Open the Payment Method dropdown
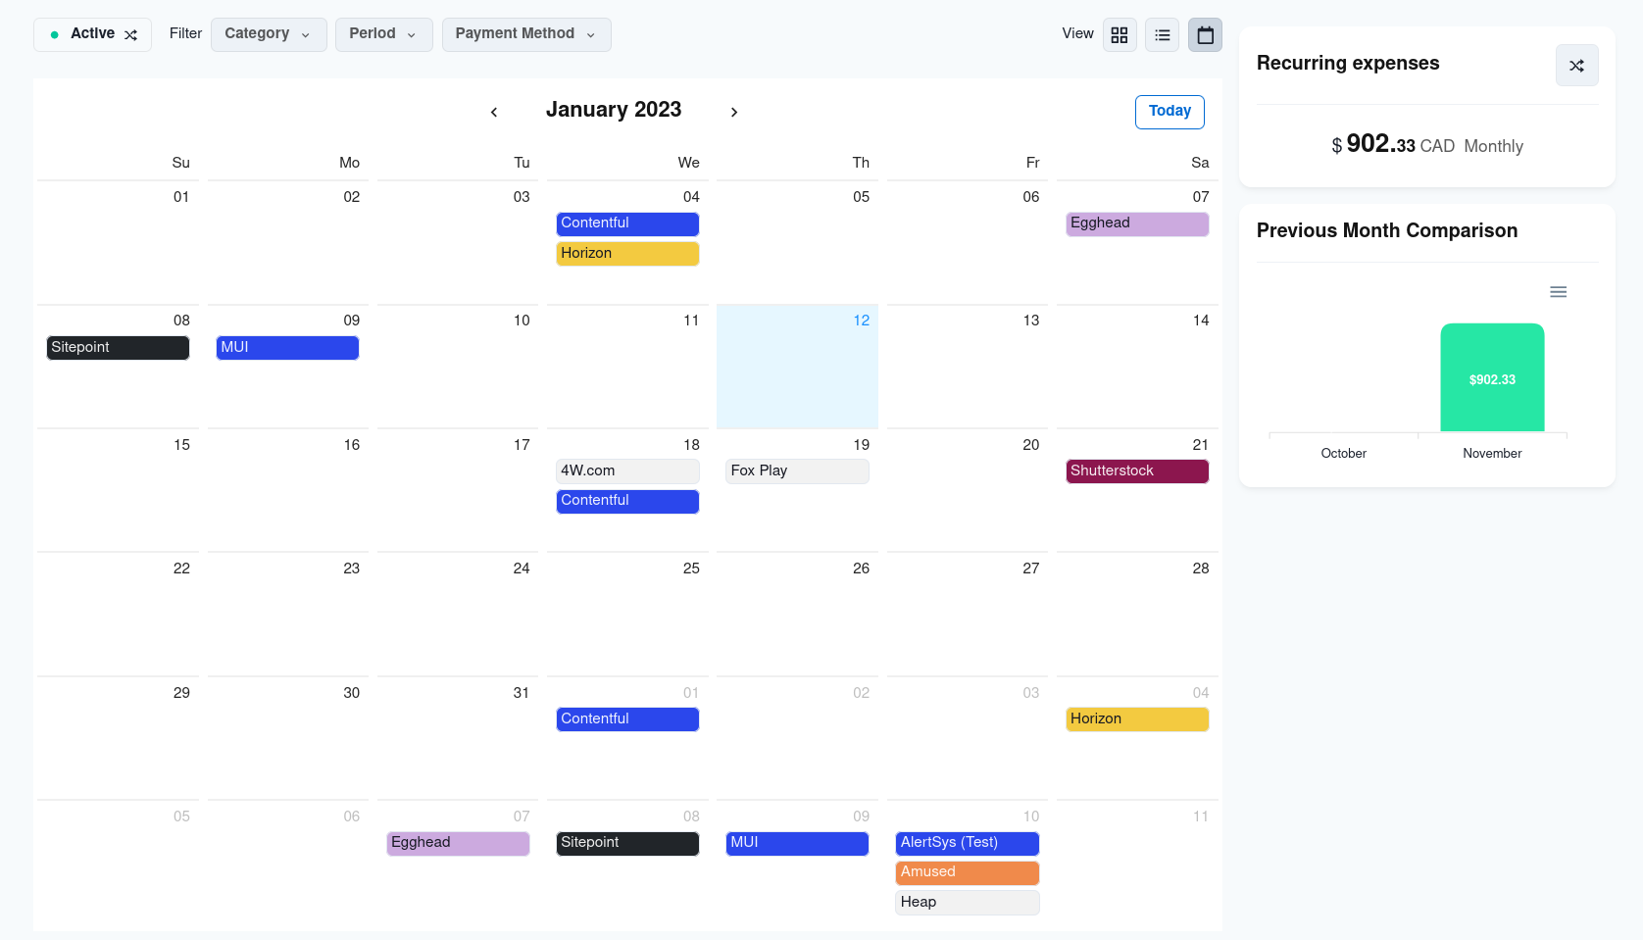This screenshot has height=940, width=1643. click(x=526, y=34)
